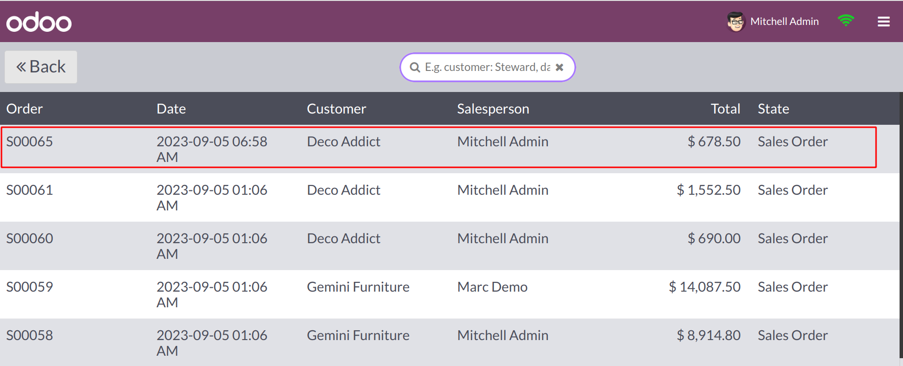Image resolution: width=903 pixels, height=366 pixels.
Task: Clear the search with the X icon
Action: pyautogui.click(x=559, y=67)
